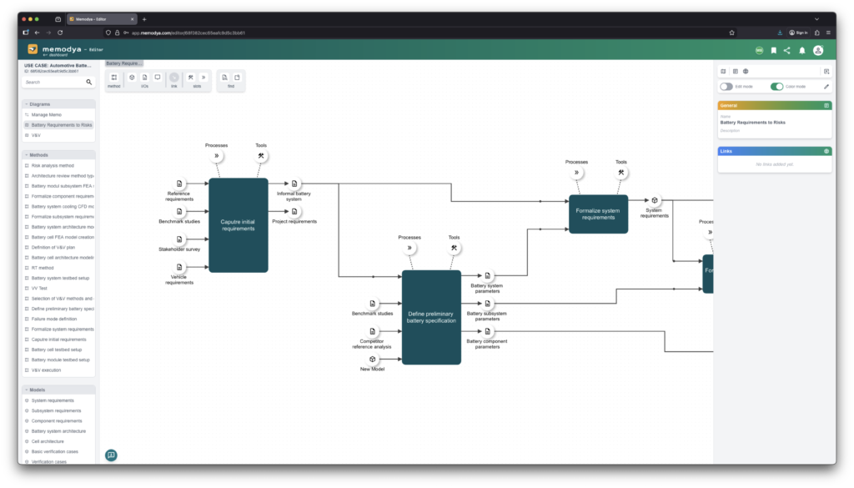This screenshot has height=488, width=854.
Task: Select the Battery Require... diagram tab
Action: [124, 63]
